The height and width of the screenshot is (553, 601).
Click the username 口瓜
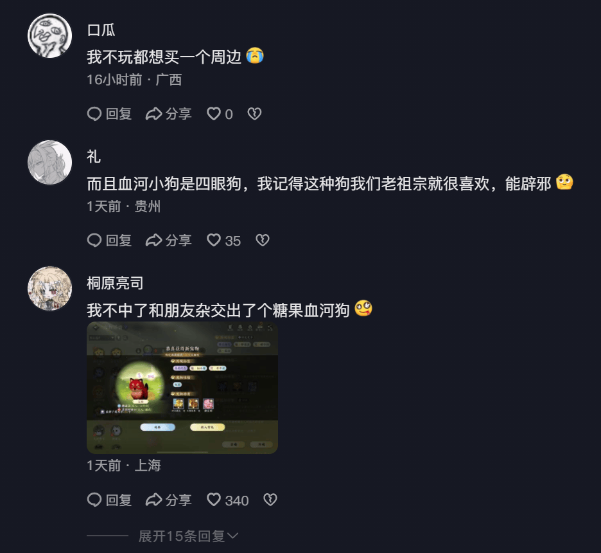101,30
